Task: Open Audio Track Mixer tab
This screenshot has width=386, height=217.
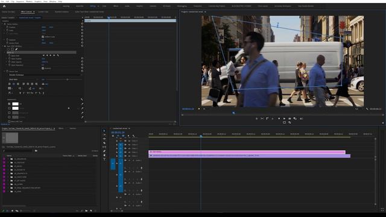Action: click(89, 12)
